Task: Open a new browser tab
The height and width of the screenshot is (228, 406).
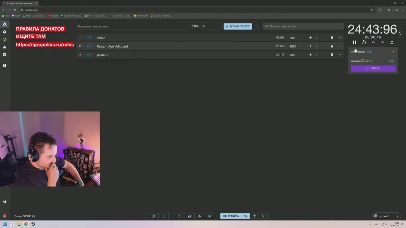Action: click(x=42, y=3)
